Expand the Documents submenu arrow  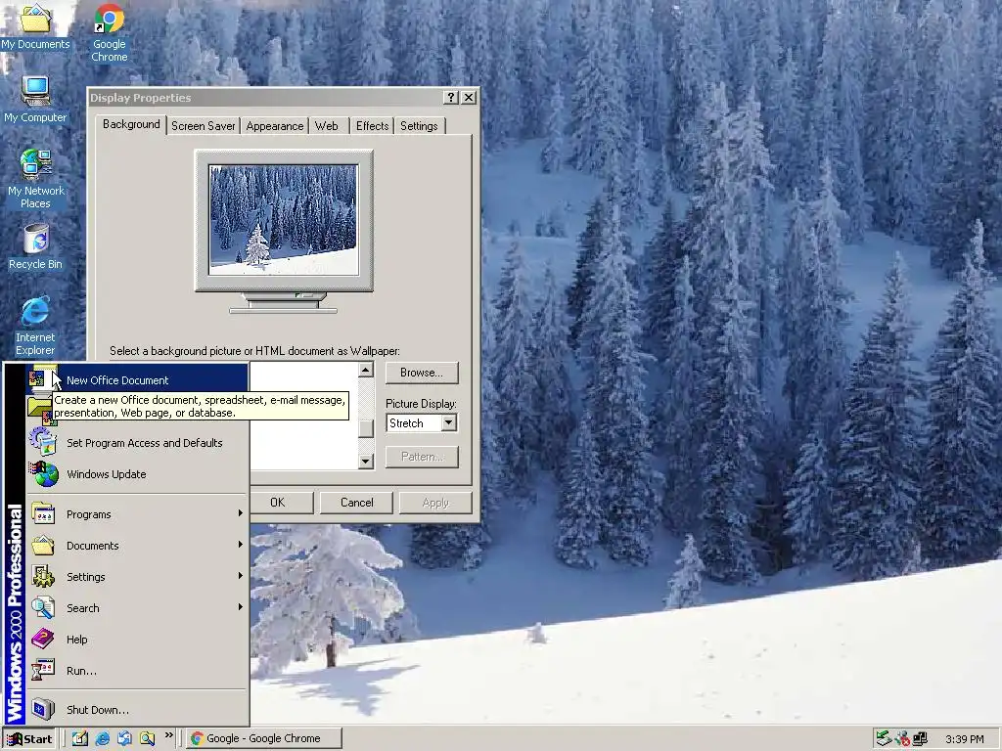click(x=241, y=545)
